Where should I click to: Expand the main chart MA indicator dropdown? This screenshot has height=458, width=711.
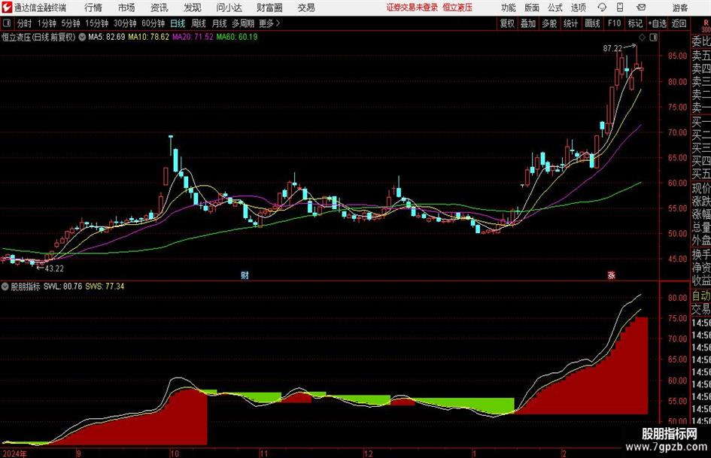tap(82, 37)
